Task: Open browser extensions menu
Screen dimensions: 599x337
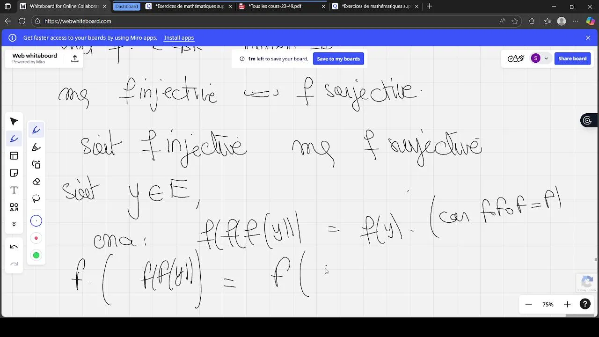Action: [x=532, y=21]
